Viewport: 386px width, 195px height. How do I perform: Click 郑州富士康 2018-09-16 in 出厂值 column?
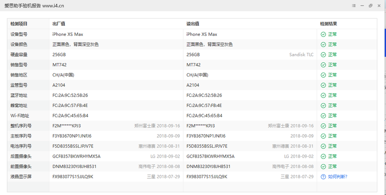click(x=157, y=126)
